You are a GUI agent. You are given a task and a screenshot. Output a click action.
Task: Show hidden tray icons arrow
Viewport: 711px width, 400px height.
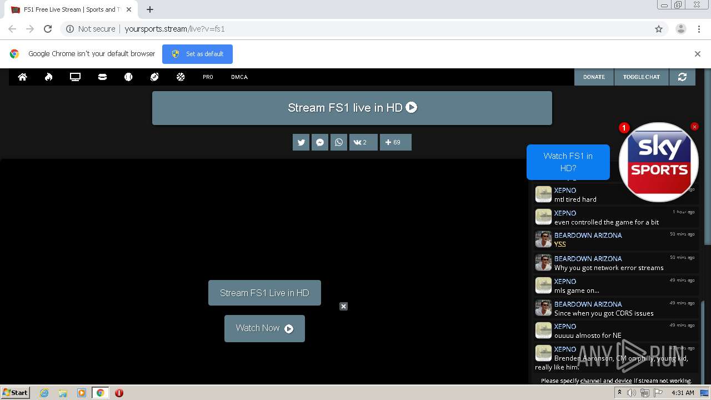(x=619, y=393)
